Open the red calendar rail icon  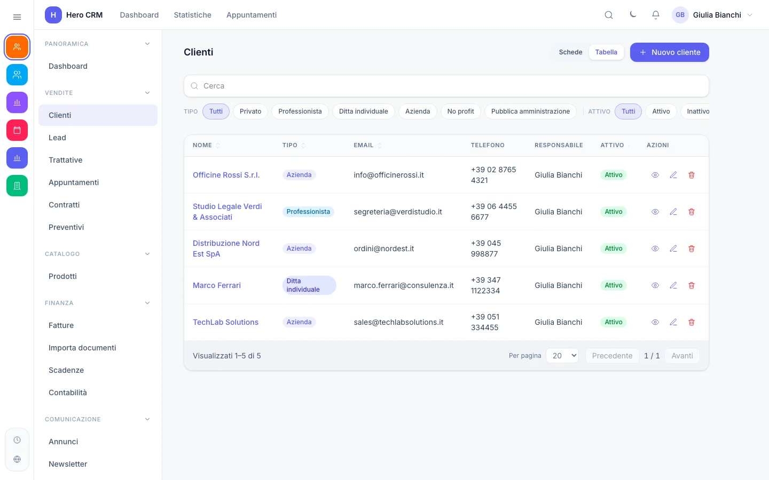pos(17,130)
